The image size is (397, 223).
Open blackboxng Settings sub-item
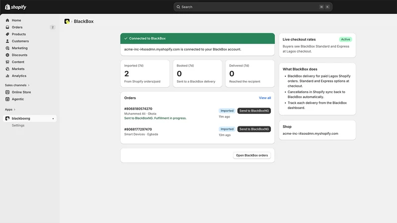18,125
